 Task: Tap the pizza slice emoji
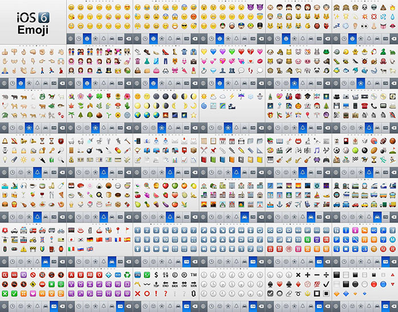(x=61, y=195)
